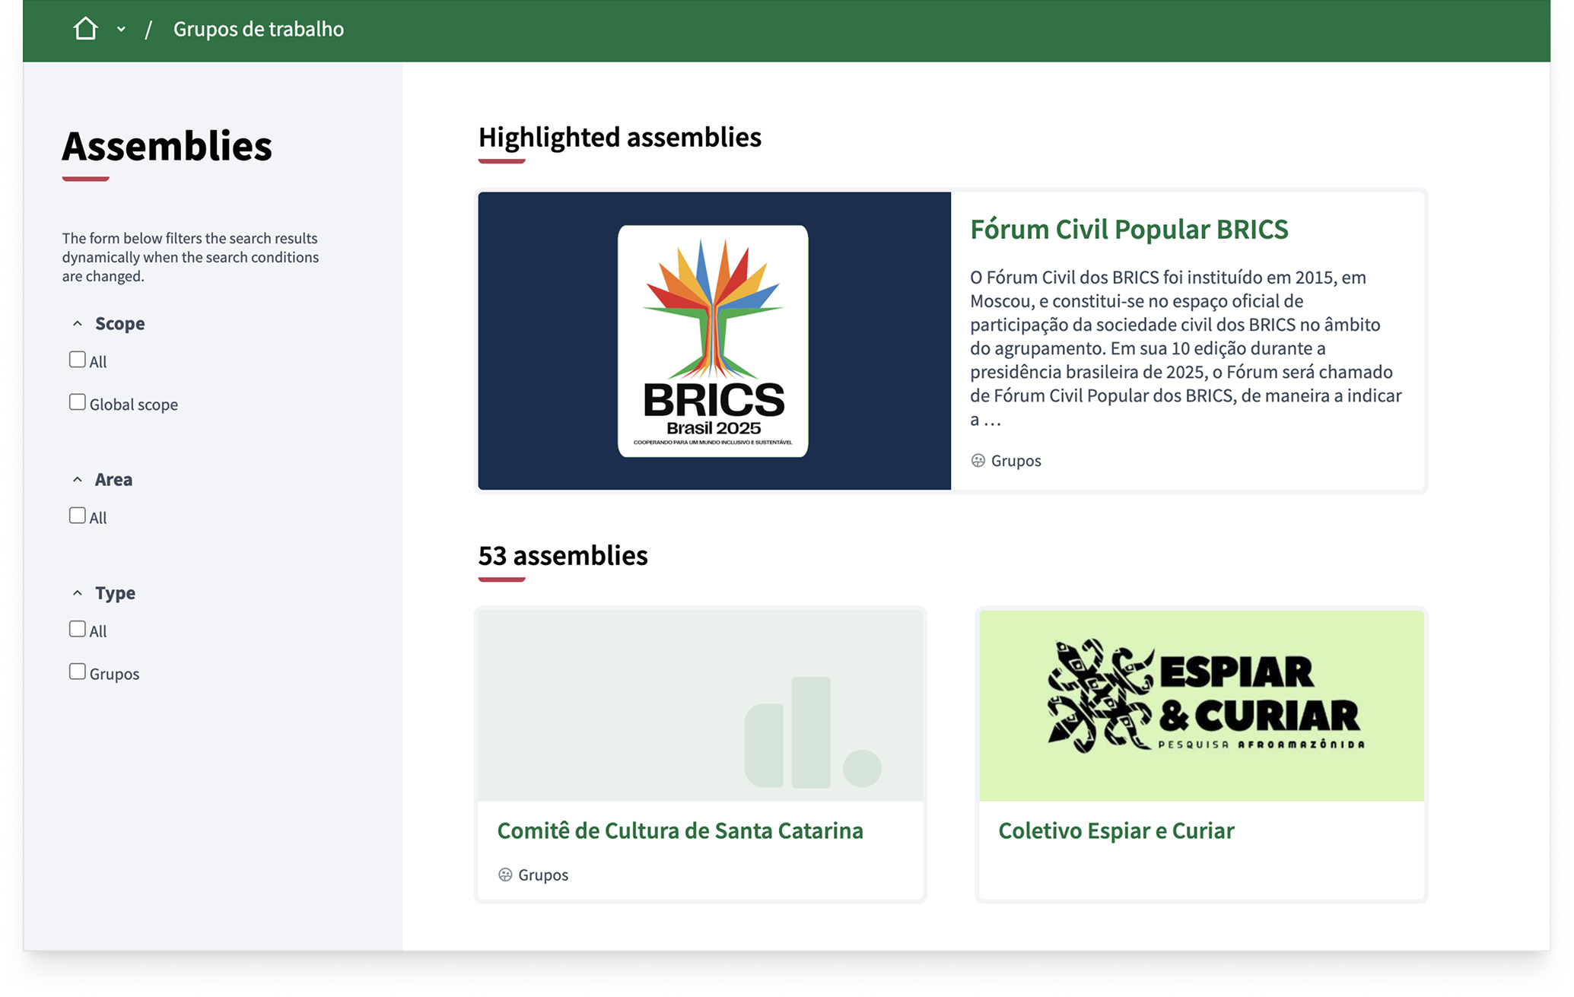Click the home icon in breadcrumb
The width and height of the screenshot is (1574, 997).
pos(85,29)
